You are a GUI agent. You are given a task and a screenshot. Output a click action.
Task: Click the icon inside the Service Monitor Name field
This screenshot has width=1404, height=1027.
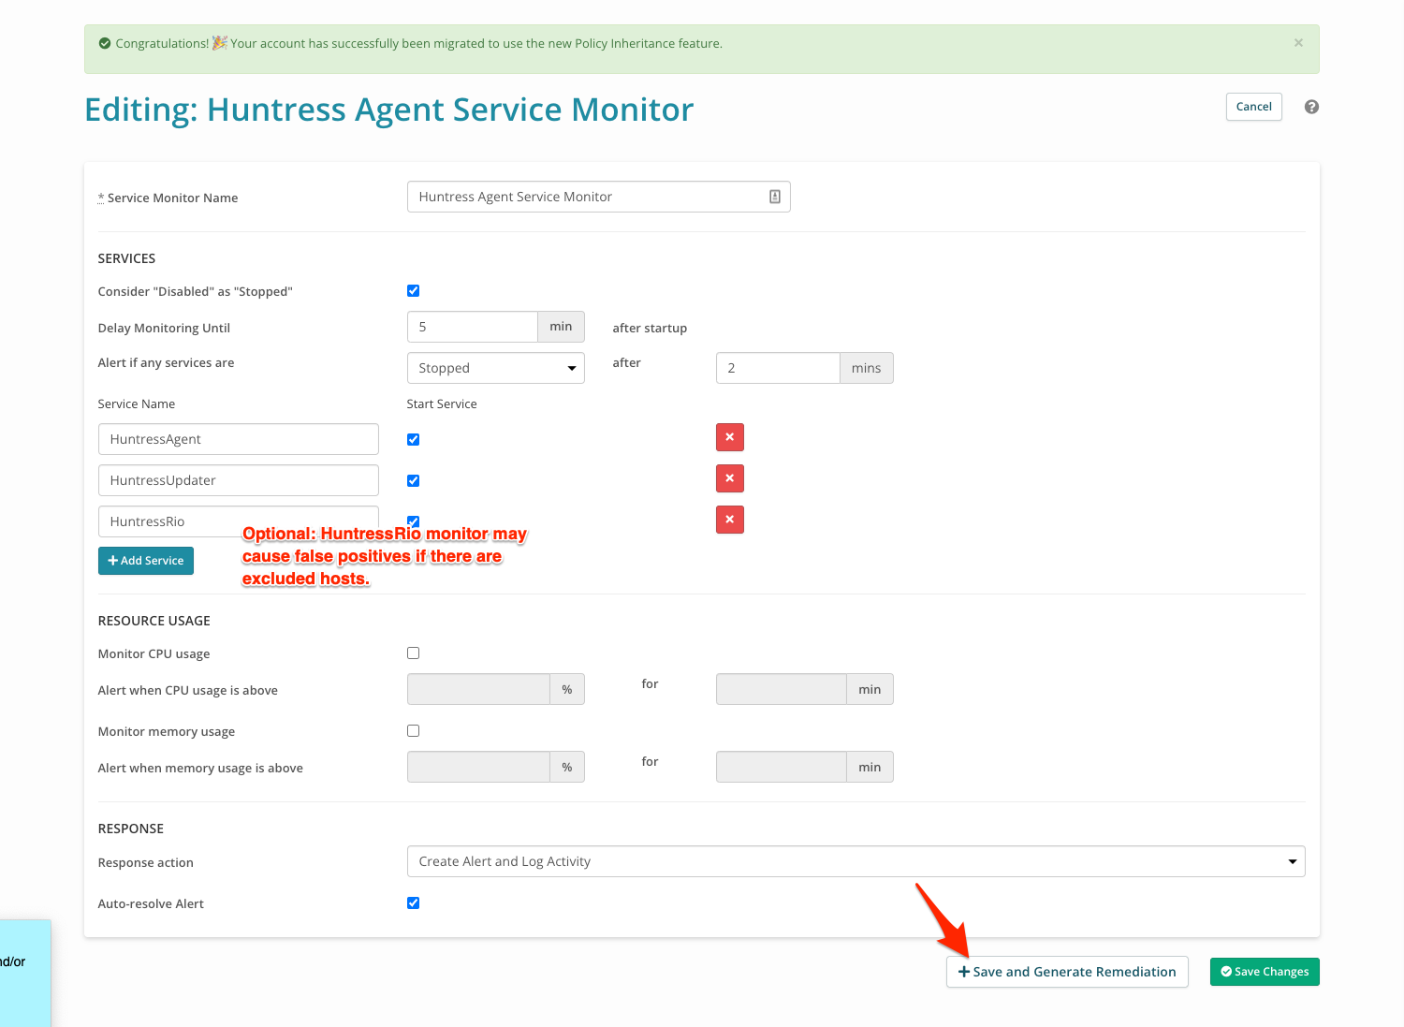tap(774, 196)
